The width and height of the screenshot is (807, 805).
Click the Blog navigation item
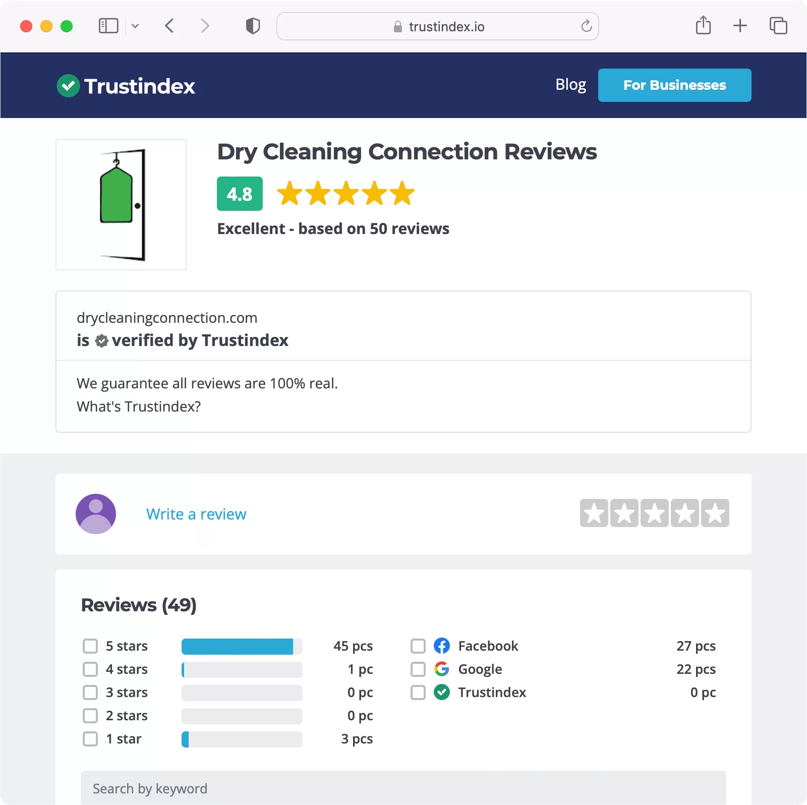tap(570, 85)
